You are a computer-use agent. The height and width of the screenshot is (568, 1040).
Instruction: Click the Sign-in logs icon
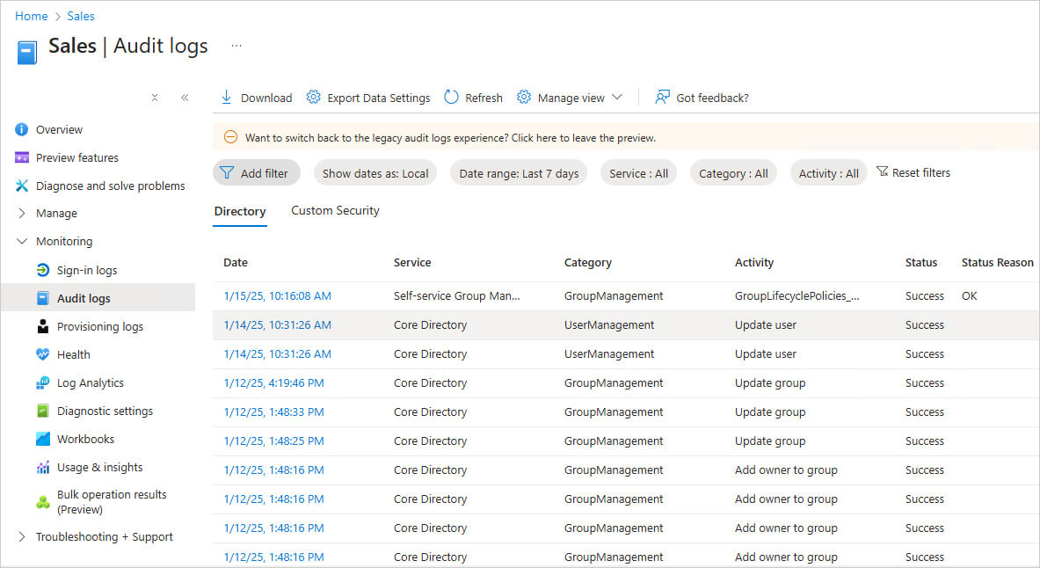[43, 270]
